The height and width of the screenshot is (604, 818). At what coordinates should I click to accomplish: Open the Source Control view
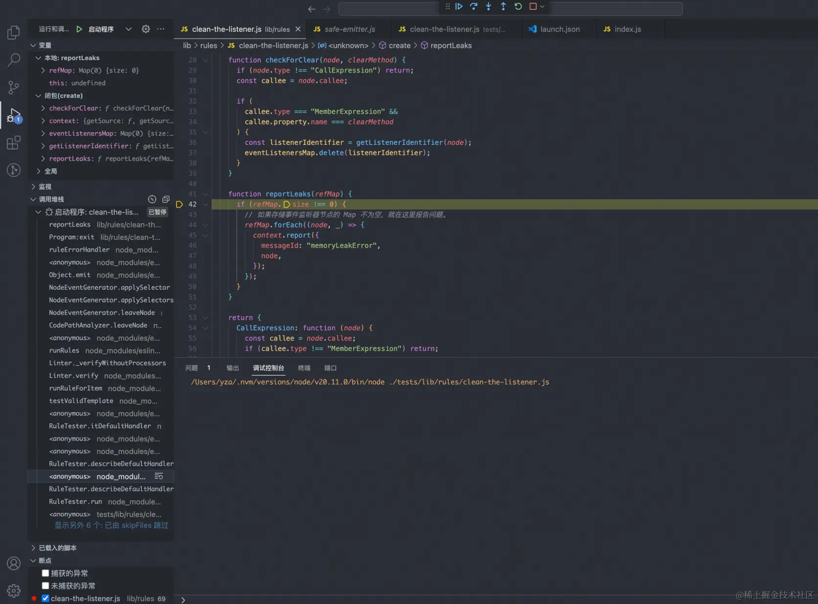tap(14, 88)
